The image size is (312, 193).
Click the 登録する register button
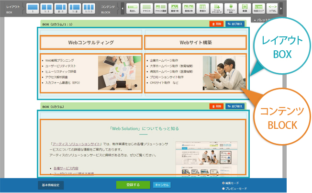[x=133, y=185]
